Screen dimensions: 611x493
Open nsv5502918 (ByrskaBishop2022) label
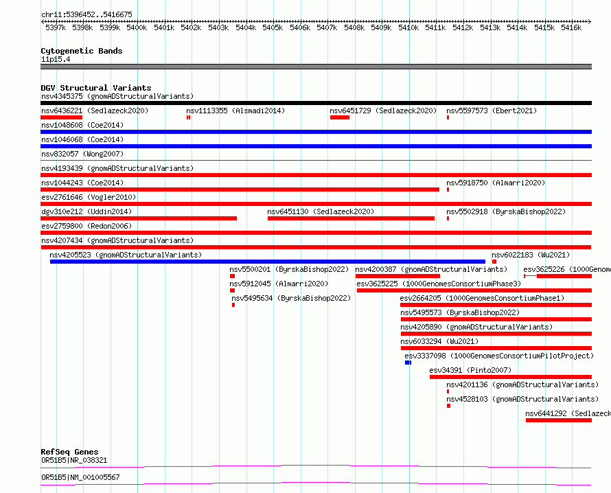[506, 211]
